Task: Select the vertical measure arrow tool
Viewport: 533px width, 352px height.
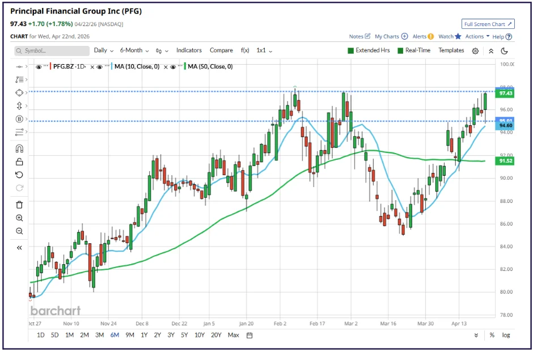Action: [19, 105]
